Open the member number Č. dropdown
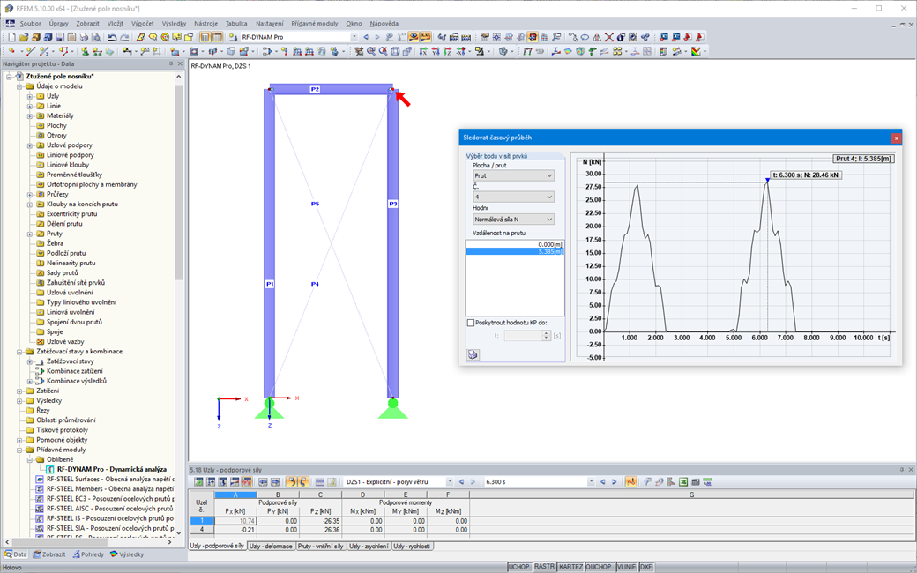Viewport: 917px width, 573px height. point(513,197)
